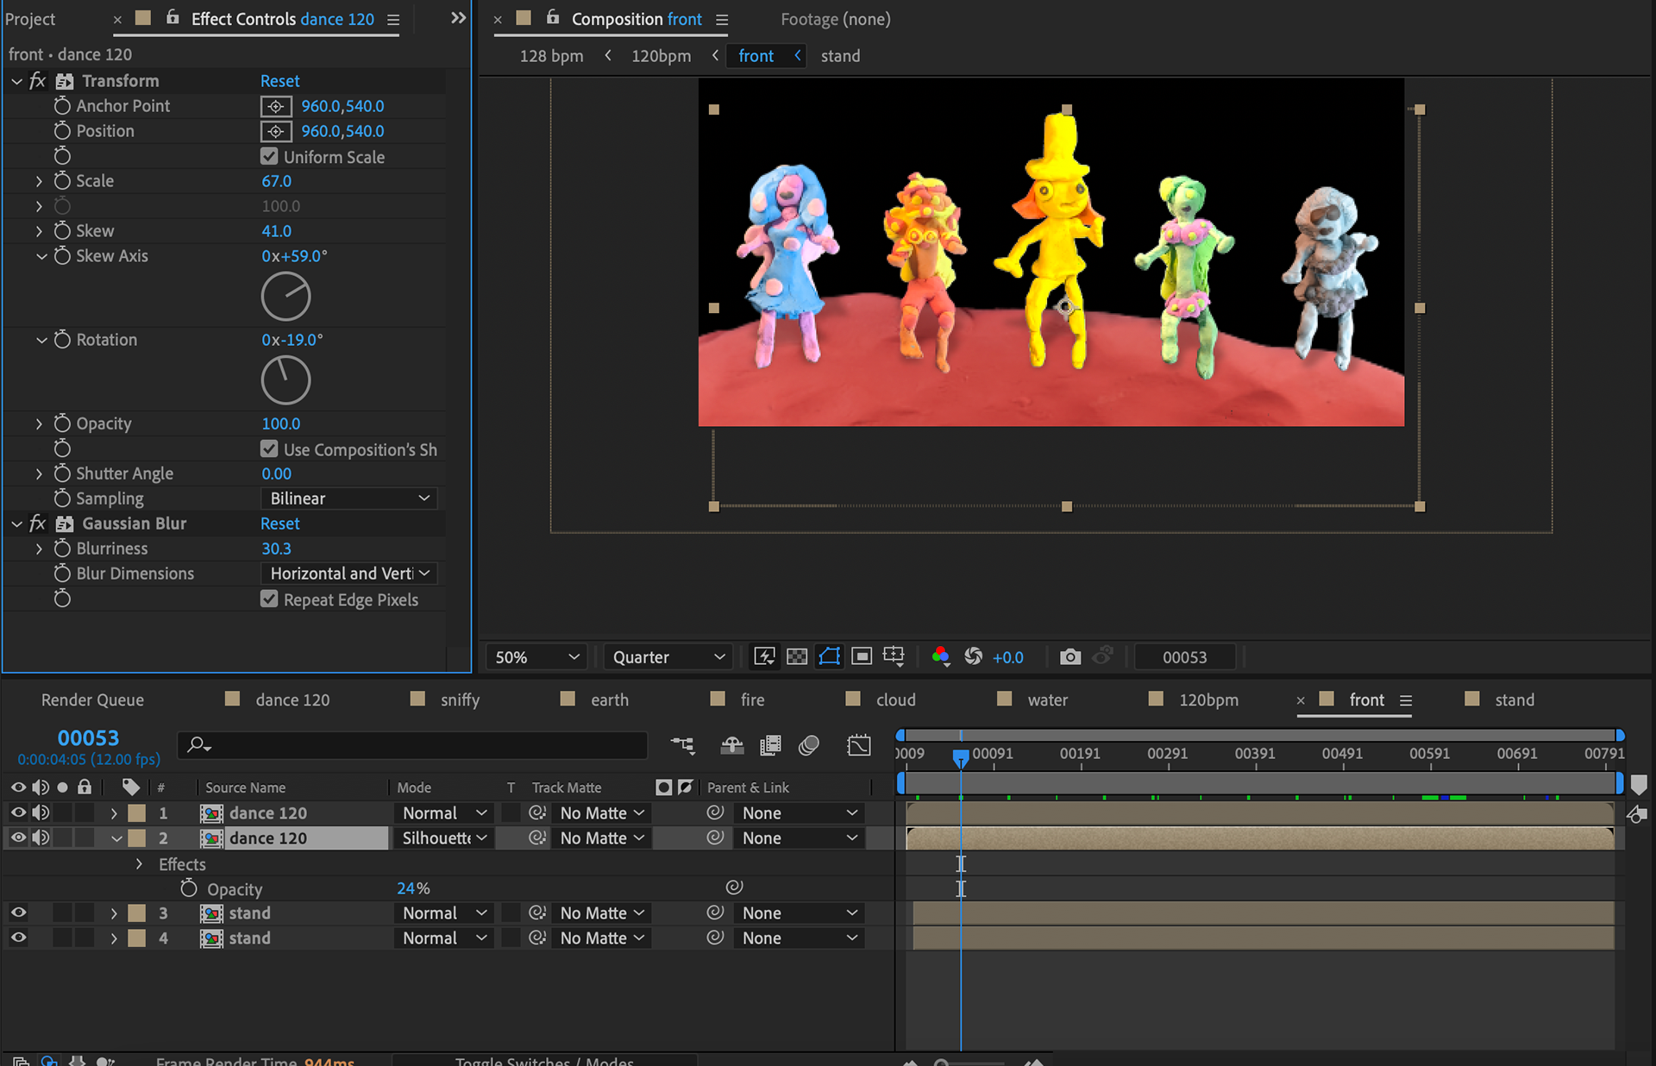The width and height of the screenshot is (1656, 1066).
Task: Toggle the transparency grid icon
Action: [x=797, y=657]
